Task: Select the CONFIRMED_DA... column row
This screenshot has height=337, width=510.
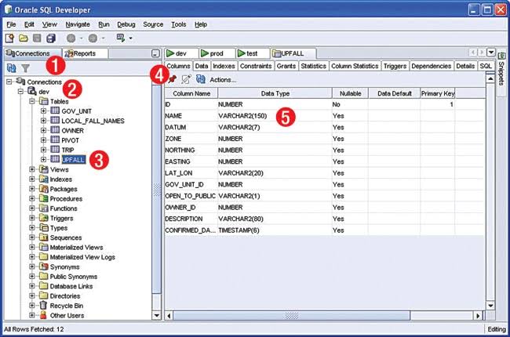Action: pyautogui.click(x=325, y=230)
